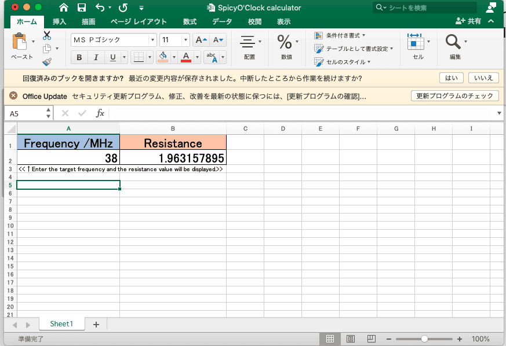The width and height of the screenshot is (506, 346).
Task: Open the 数式 tab
Action: click(x=190, y=21)
